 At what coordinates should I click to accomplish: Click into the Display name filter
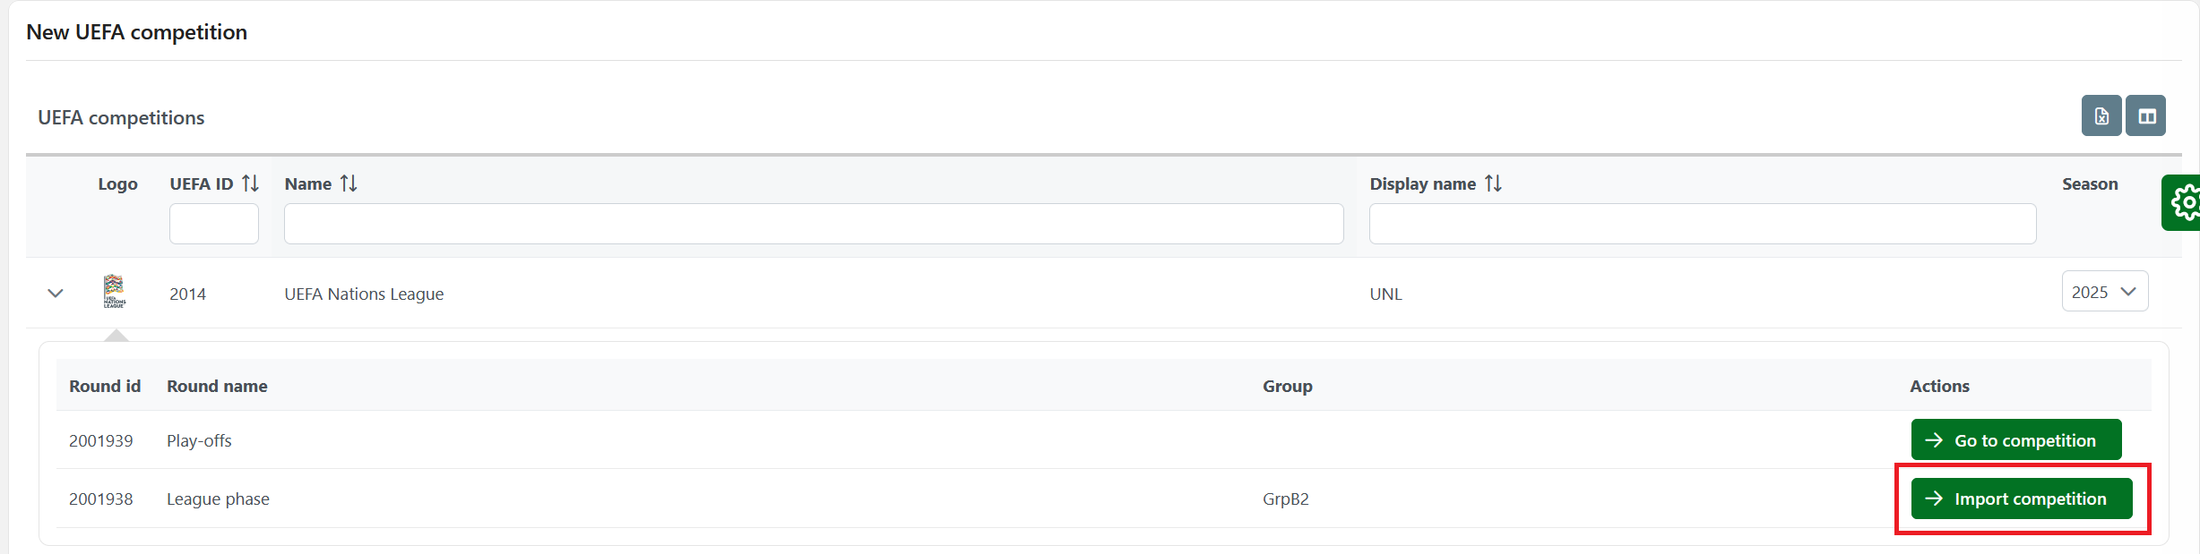point(1702,224)
